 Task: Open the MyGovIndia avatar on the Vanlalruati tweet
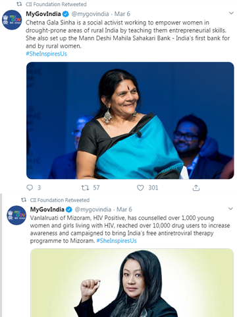click(x=16, y=215)
